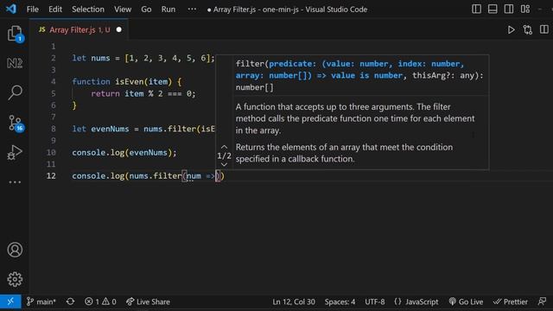This screenshot has width=553, height=311.
Task: Show previous signature in parameter hint
Action: [x=224, y=147]
